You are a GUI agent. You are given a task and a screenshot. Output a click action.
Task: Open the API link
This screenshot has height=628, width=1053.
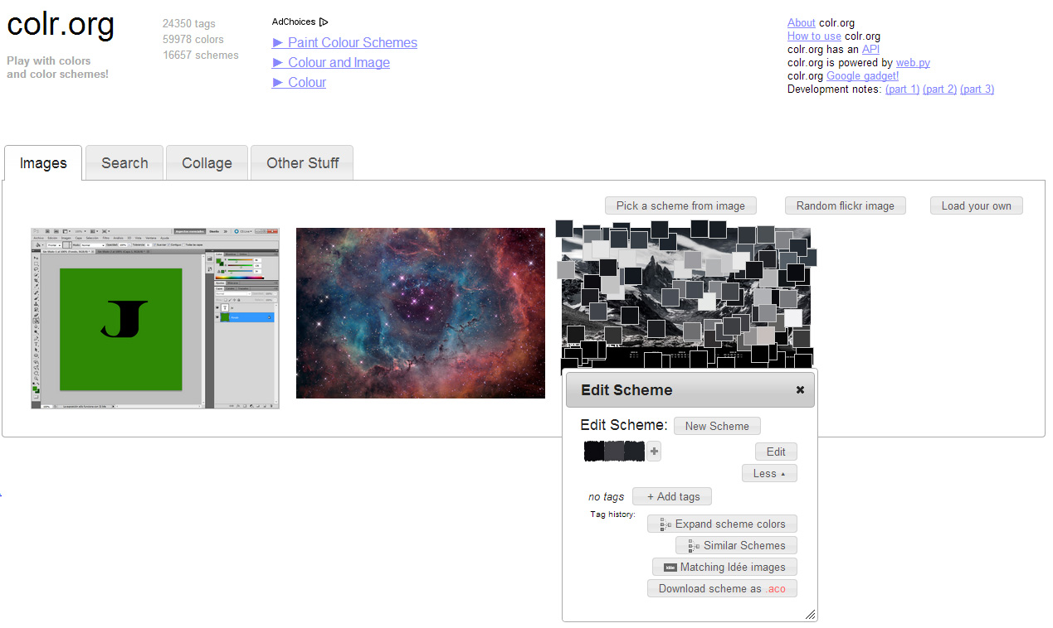click(870, 50)
